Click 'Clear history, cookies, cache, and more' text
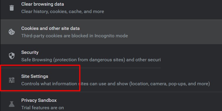Screen dimensions: 222x111 pyautogui.click(x=62, y=12)
